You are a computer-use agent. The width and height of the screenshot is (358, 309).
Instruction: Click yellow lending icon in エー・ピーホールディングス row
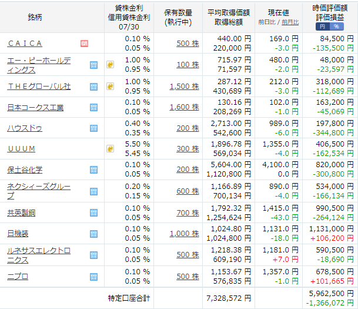coord(111,65)
